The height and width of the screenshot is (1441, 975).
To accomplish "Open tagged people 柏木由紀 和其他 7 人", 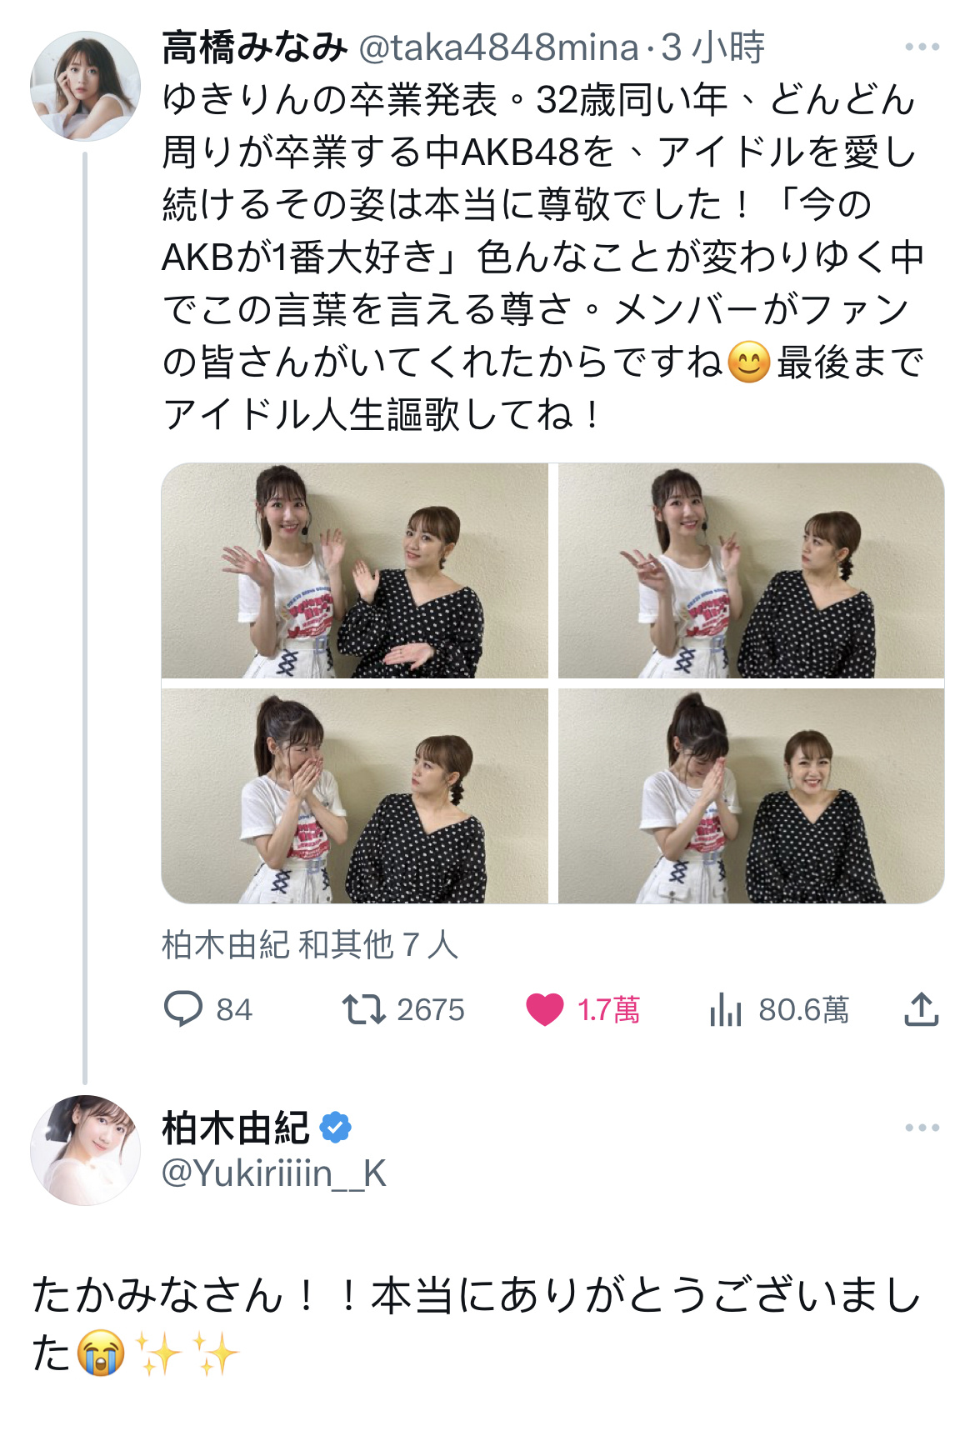I will [310, 945].
